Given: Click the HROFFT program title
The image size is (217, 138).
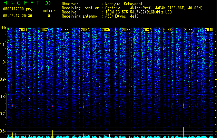Looking at the screenshot, I should pyautogui.click(x=21, y=3).
